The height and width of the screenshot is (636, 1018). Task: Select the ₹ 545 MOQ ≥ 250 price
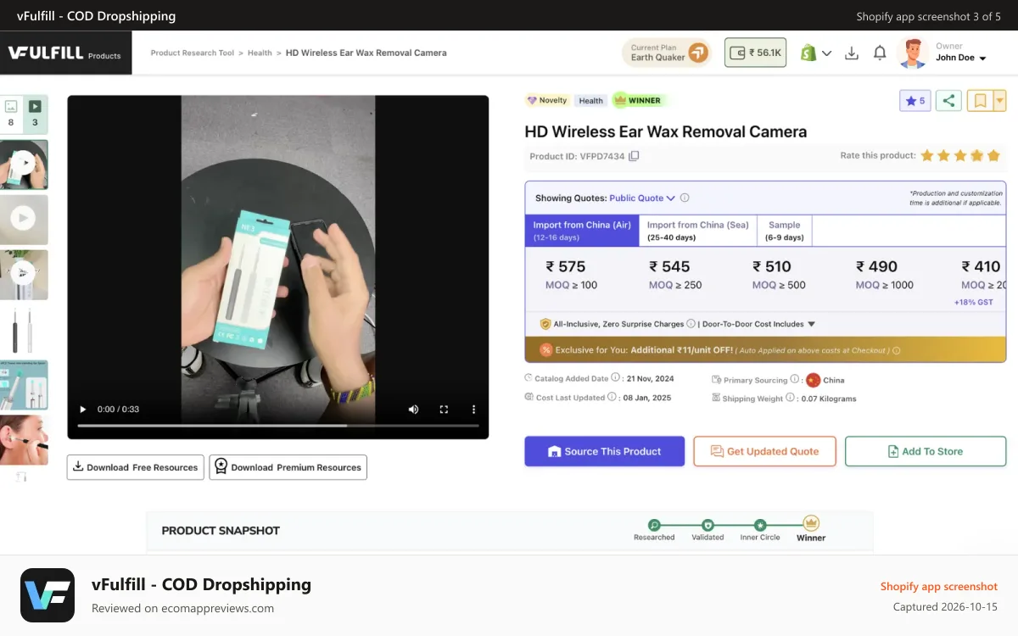tap(675, 275)
